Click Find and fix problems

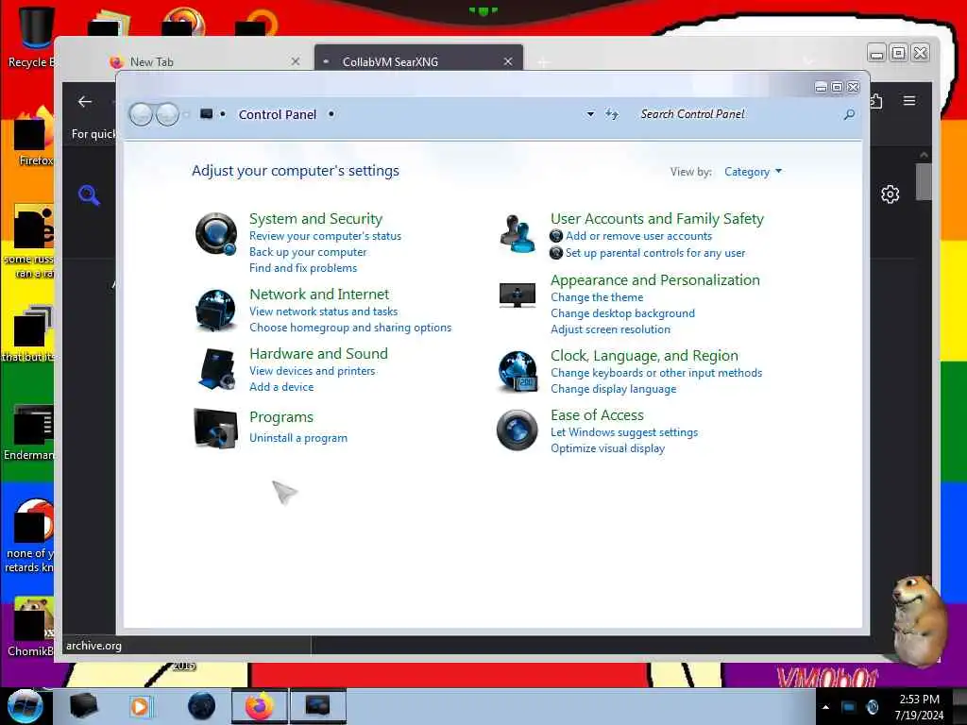coord(303,268)
